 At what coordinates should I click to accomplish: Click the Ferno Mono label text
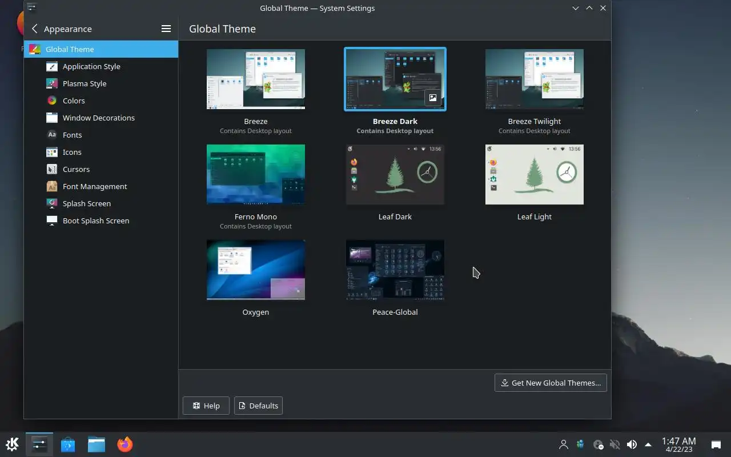[256, 217]
